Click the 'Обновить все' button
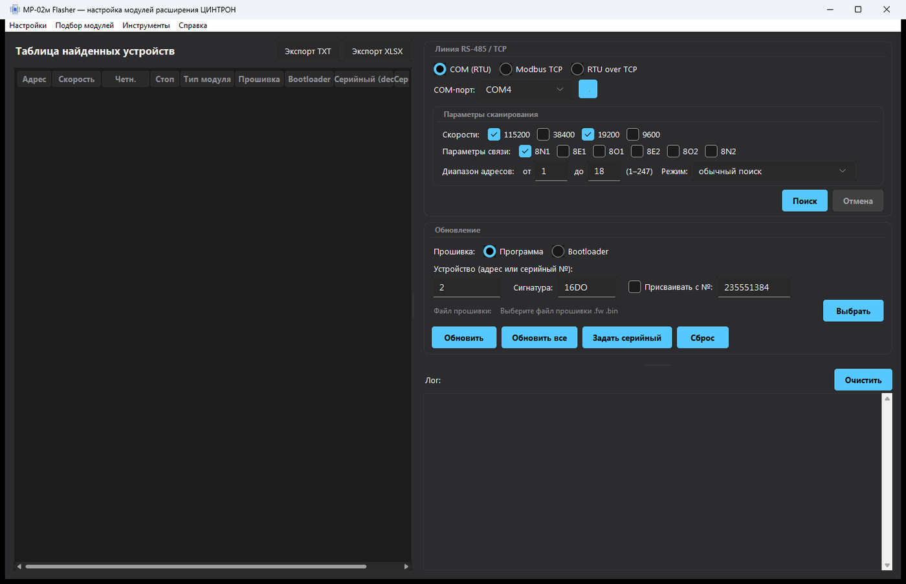This screenshot has height=584, width=906. coord(539,337)
